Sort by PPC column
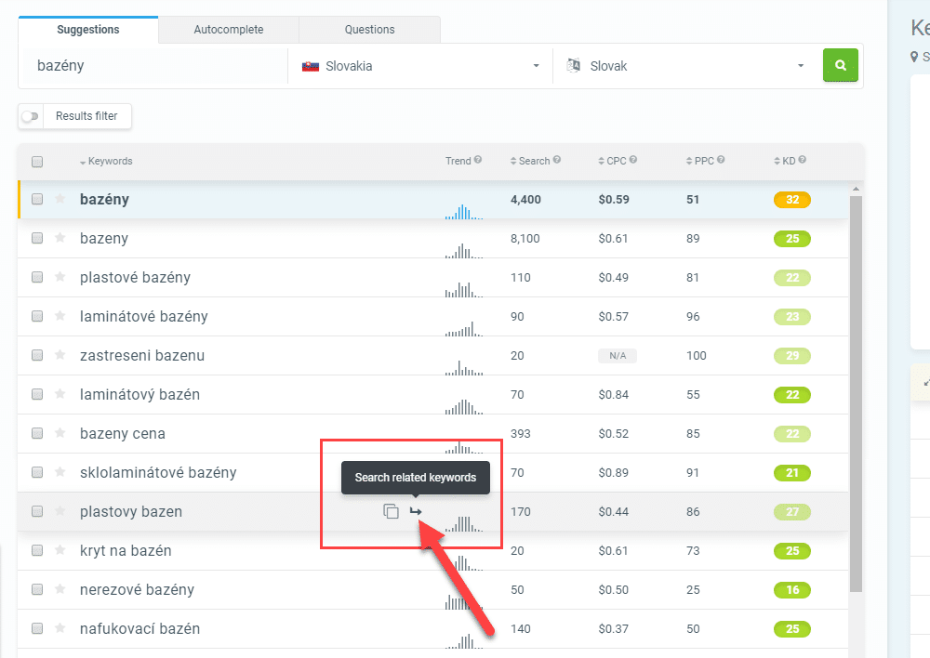 (700, 161)
